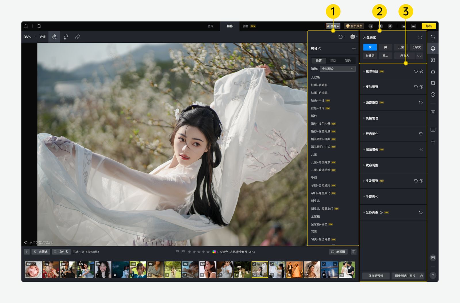460x303 pixels.
Task: Open the history clock icon
Action: [433, 95]
